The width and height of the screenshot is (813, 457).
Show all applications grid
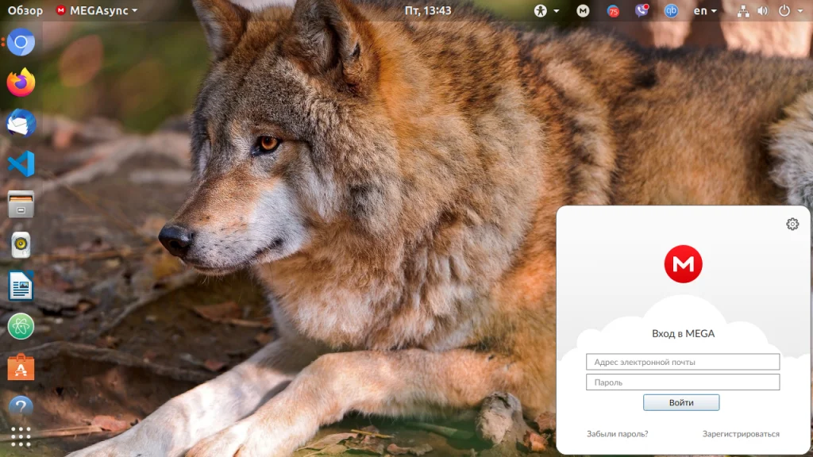(x=21, y=436)
